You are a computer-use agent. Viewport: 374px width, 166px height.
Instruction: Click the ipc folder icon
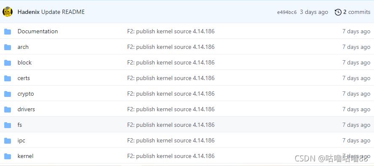(8, 141)
